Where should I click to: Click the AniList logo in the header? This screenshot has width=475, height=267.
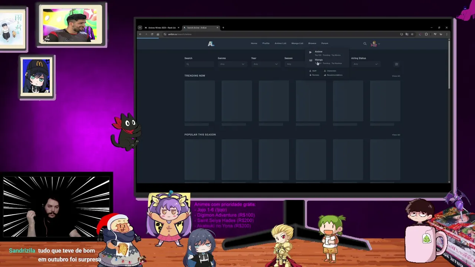coord(211,44)
